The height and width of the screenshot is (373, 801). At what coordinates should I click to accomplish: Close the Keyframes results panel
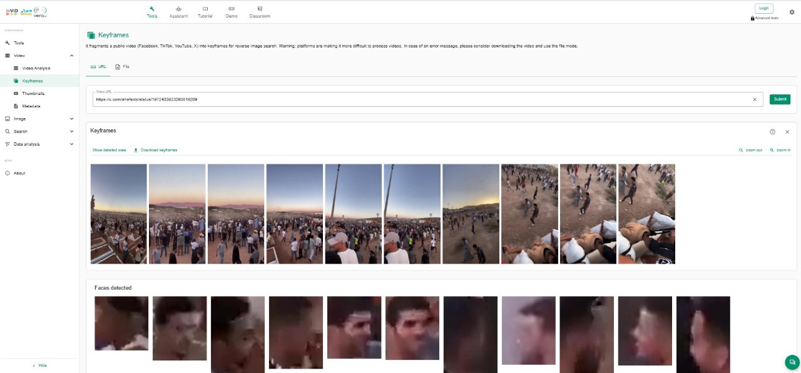tap(787, 132)
